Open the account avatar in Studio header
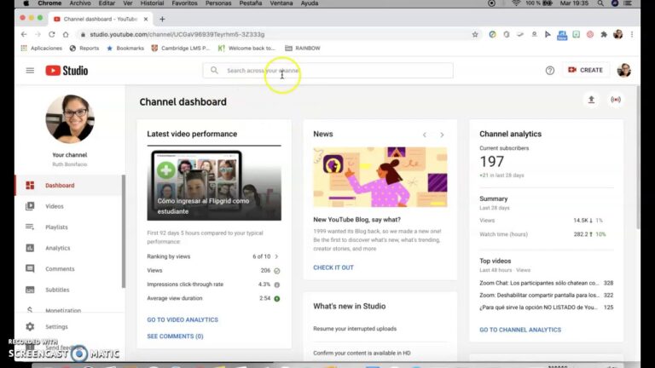This screenshot has height=368, width=655. coord(623,70)
